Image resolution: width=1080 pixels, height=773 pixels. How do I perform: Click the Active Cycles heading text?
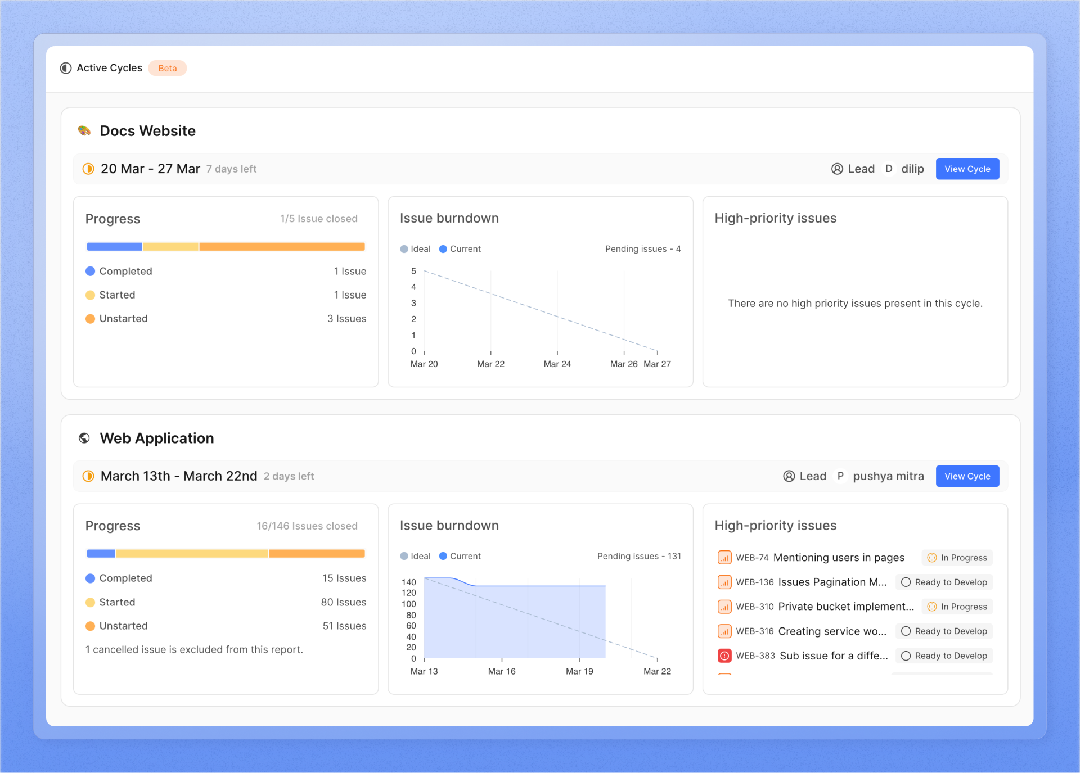[x=110, y=68]
